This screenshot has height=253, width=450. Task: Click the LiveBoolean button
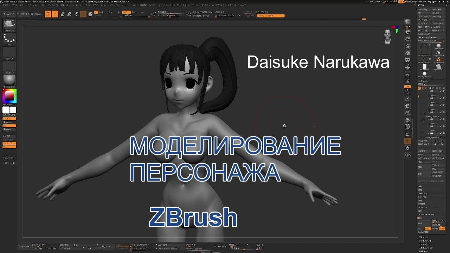pos(36,14)
